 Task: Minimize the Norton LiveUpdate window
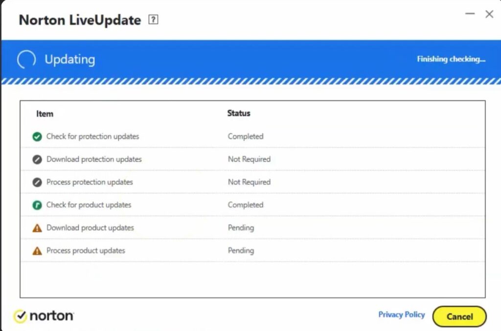(x=470, y=14)
